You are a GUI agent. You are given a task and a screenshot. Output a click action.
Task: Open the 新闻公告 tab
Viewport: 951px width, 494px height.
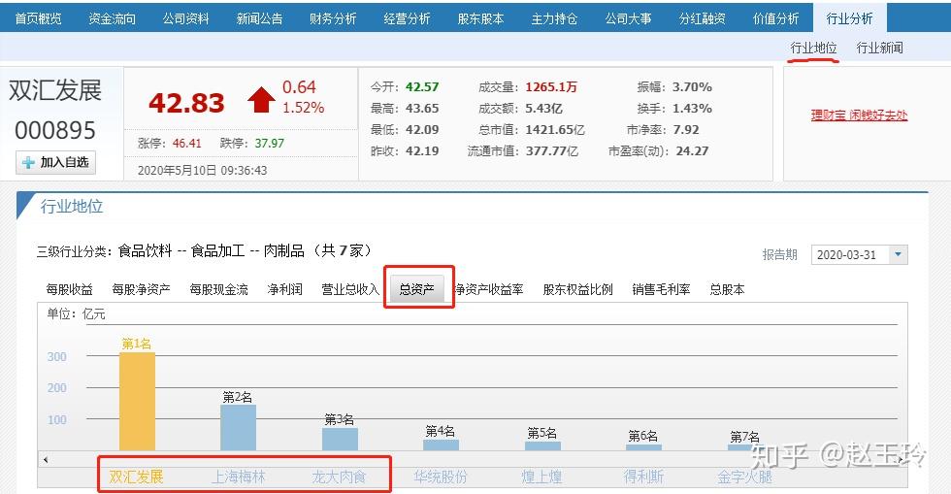260,18
